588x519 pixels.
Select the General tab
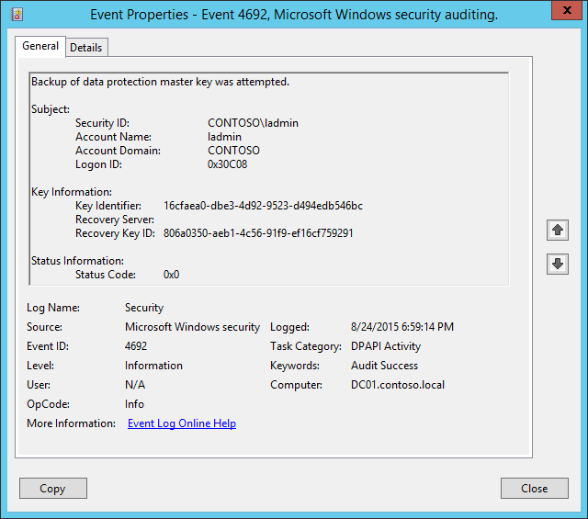tap(40, 47)
